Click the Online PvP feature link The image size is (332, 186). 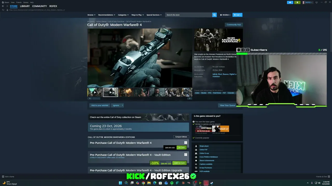[203, 150]
